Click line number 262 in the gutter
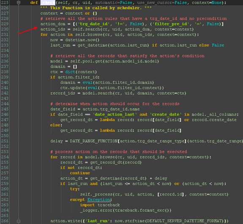The width and height of the screenshot is (243, 224). pos(5,199)
